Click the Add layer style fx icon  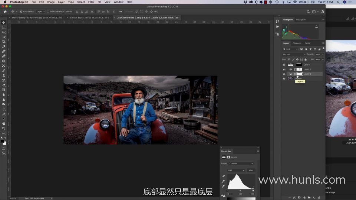[x=294, y=197]
